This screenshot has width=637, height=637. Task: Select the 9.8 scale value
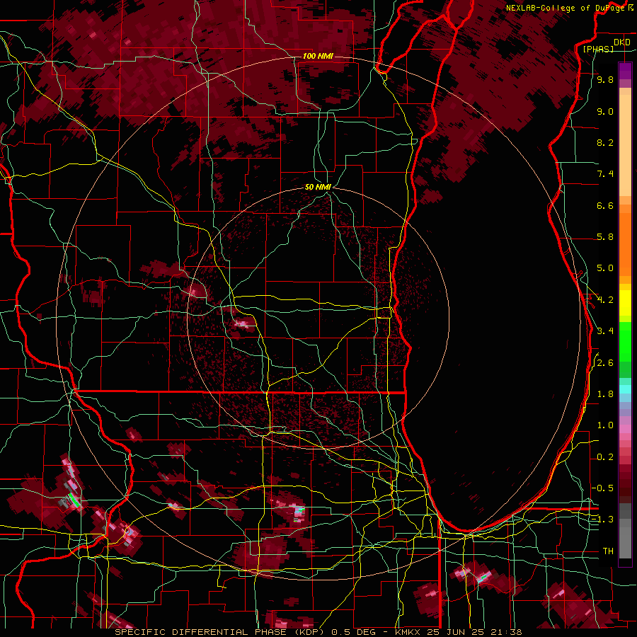tap(605, 80)
